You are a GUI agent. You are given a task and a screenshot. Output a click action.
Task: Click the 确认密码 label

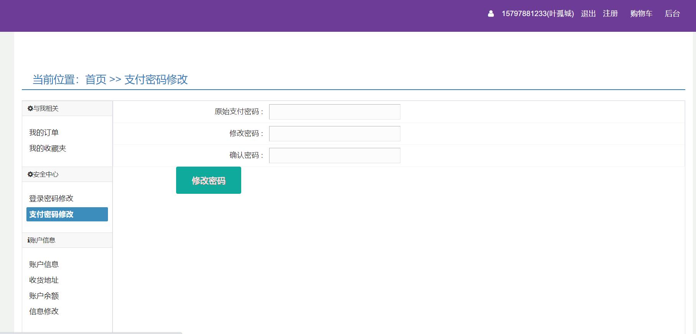coord(246,155)
